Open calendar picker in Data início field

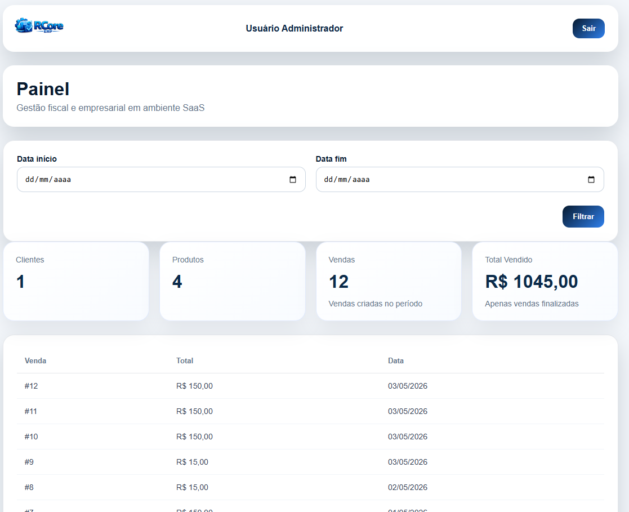tap(293, 179)
